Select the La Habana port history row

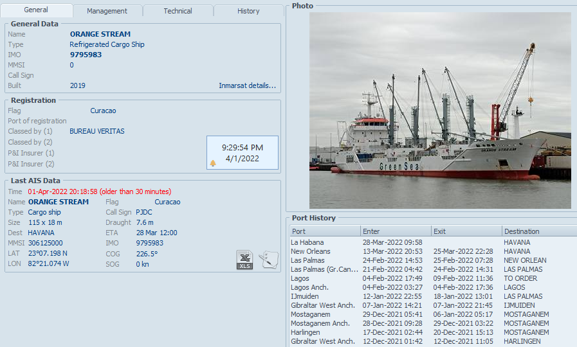click(433, 242)
